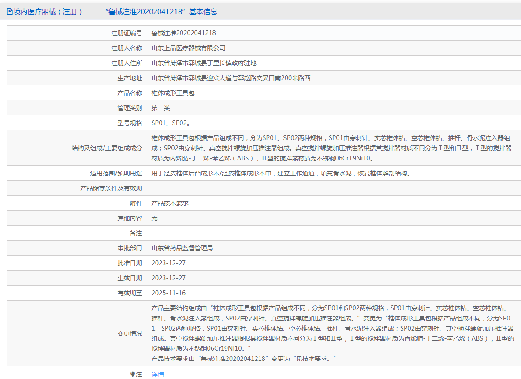Click the 无 value in 其他内容 row
The width and height of the screenshot is (521, 379).
(x=155, y=218)
